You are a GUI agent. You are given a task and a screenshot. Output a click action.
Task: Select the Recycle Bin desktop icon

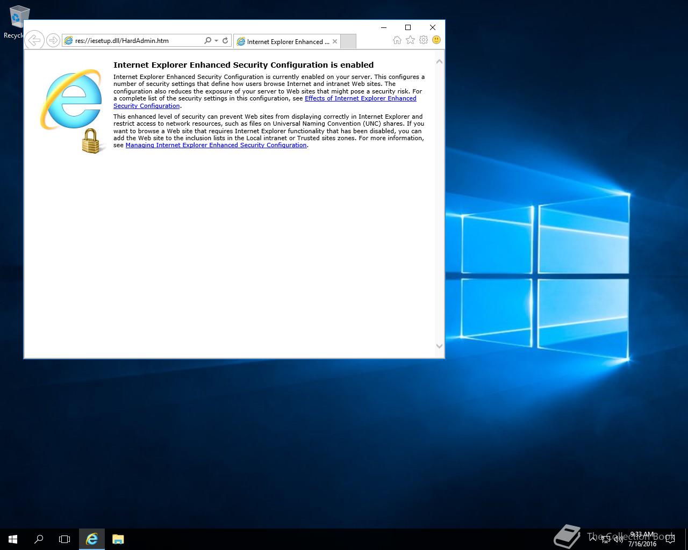[x=16, y=23]
